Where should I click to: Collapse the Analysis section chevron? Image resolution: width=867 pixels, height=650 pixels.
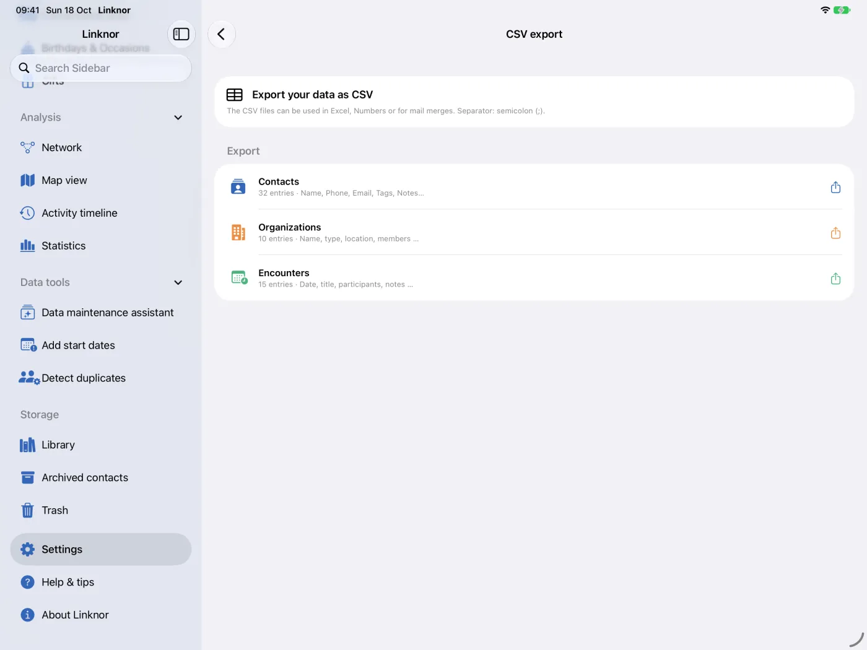(178, 118)
